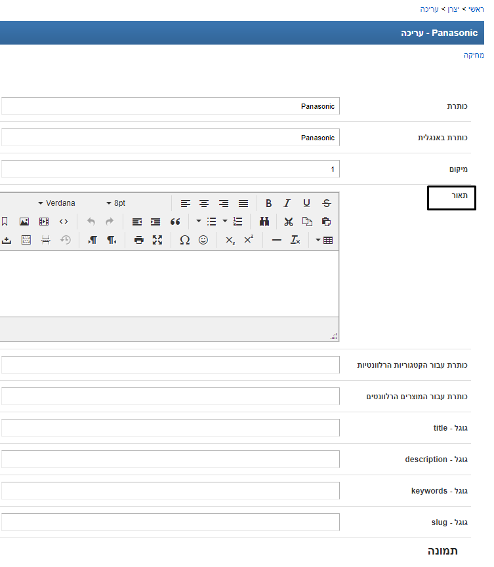Set left-to-right text direction

coord(93,240)
